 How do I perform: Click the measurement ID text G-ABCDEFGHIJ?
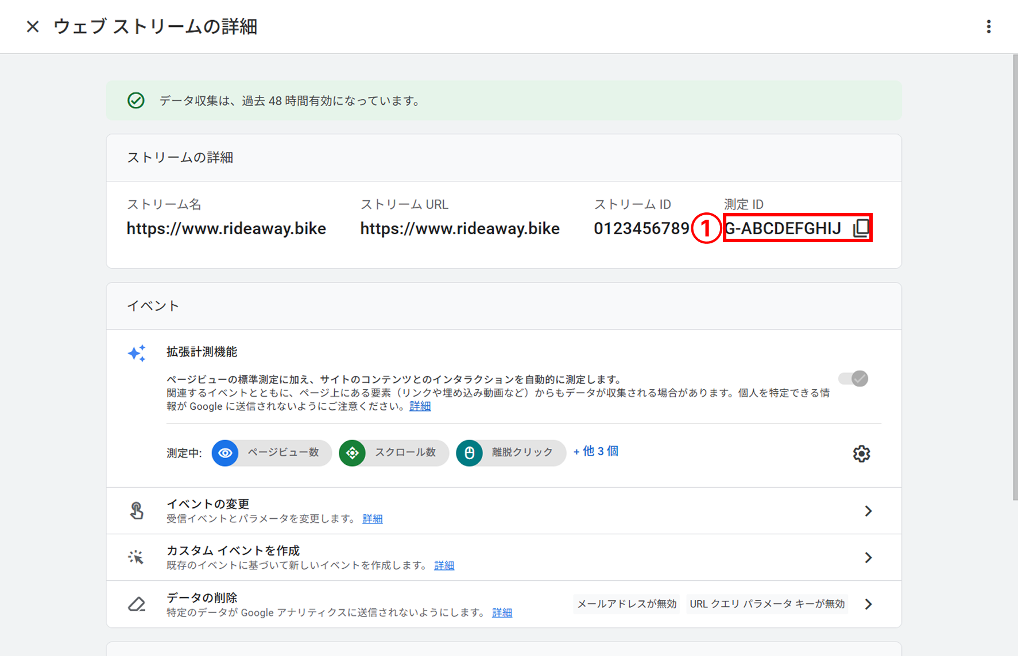pos(783,228)
